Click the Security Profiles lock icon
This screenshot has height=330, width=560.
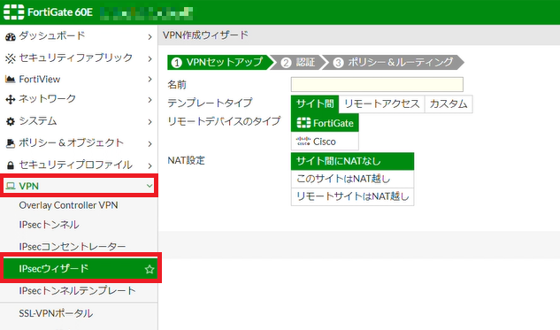point(11,165)
